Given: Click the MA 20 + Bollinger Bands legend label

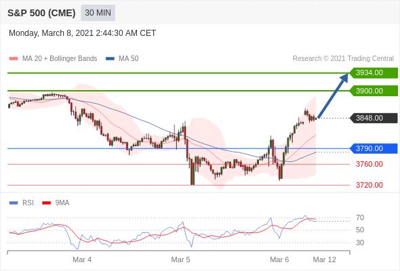Looking at the screenshot, I should (x=60, y=58).
